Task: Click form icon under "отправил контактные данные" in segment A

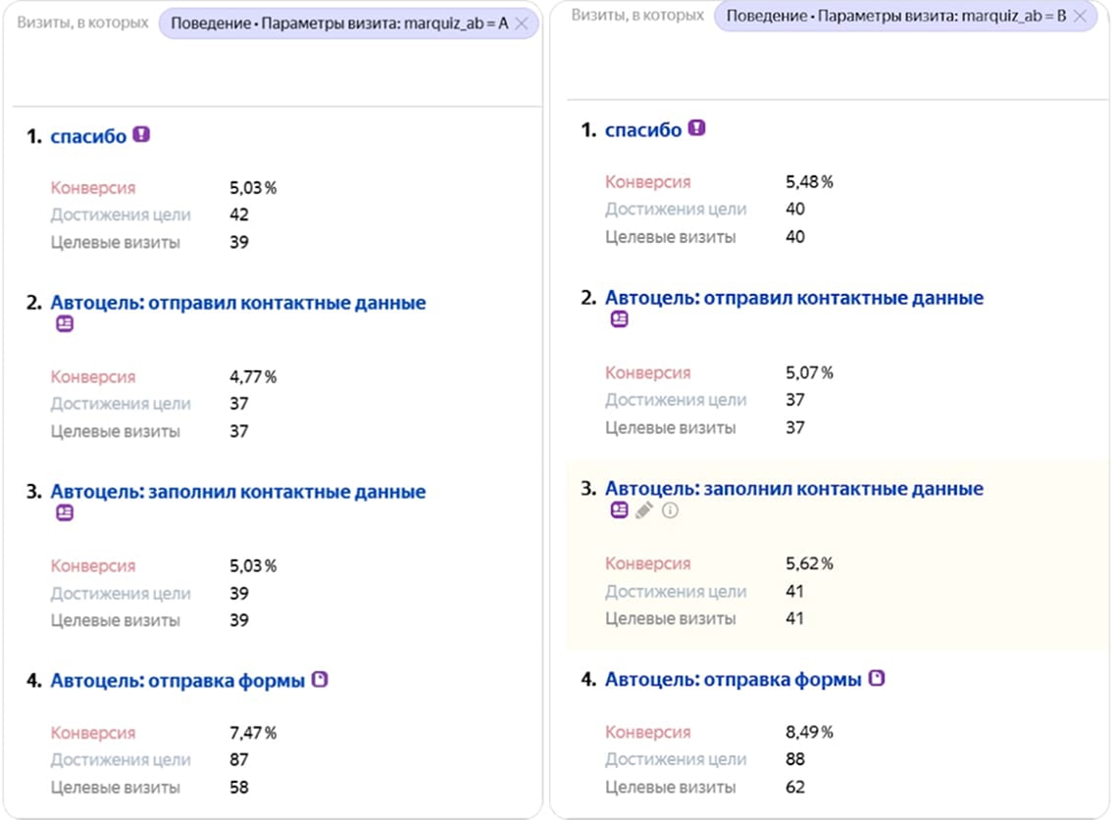Action: point(65,324)
